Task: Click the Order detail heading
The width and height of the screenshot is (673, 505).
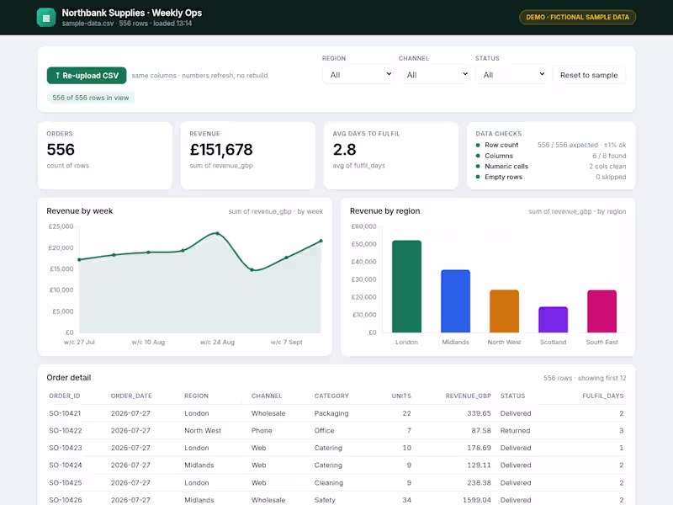Action: [69, 378]
